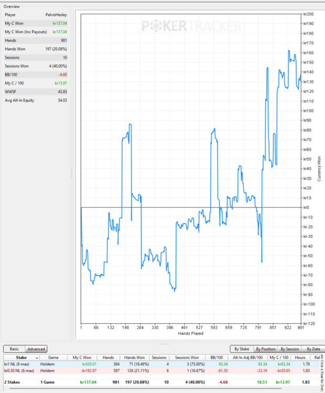The width and height of the screenshot is (325, 393).
Task: Sort by the BB/100 column header
Action: tap(217, 358)
